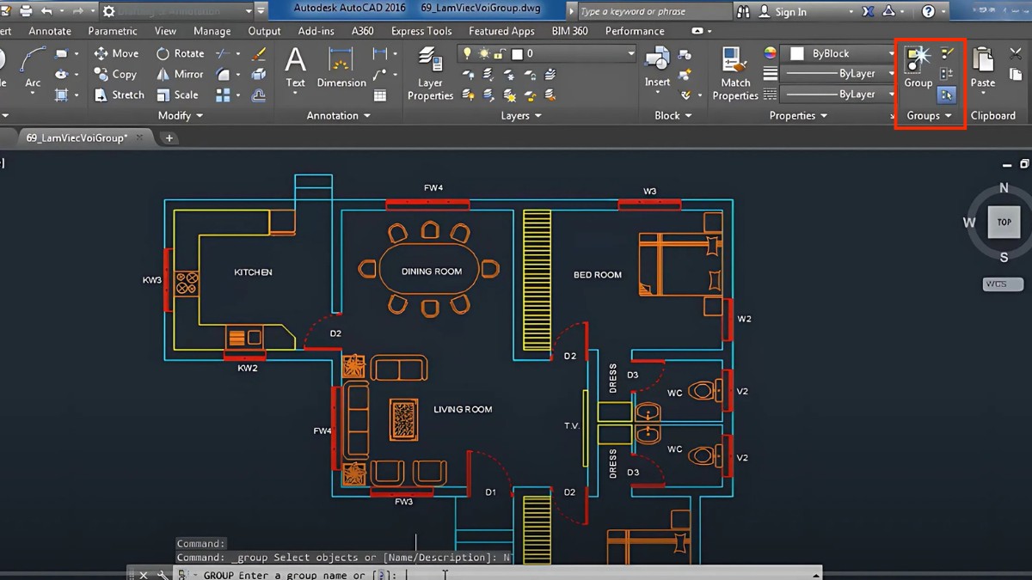Select the Move tool
Viewport: 1032px width, 580px height.
[116, 53]
